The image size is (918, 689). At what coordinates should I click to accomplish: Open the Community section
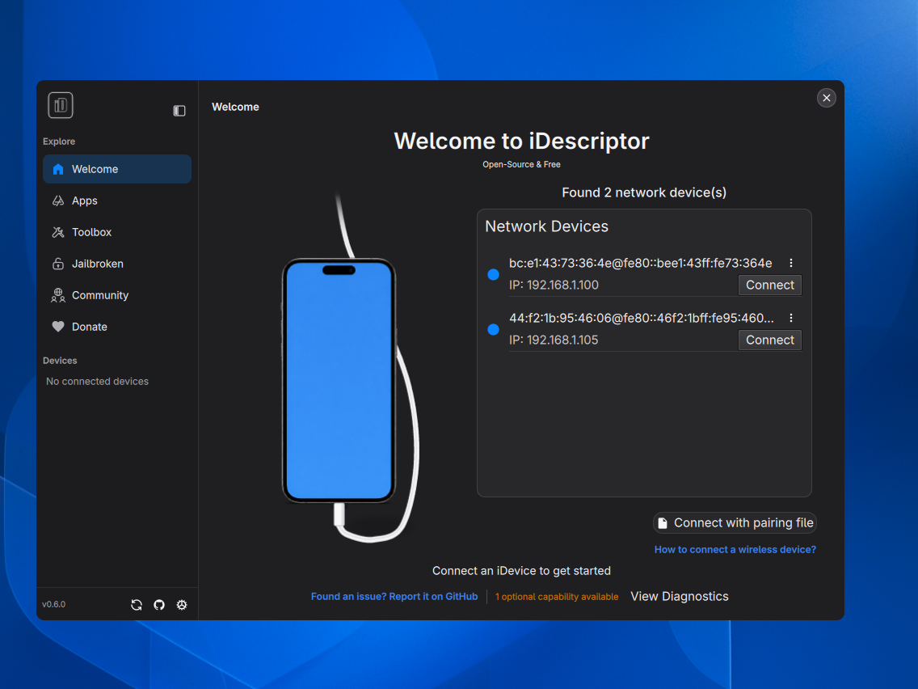point(117,295)
